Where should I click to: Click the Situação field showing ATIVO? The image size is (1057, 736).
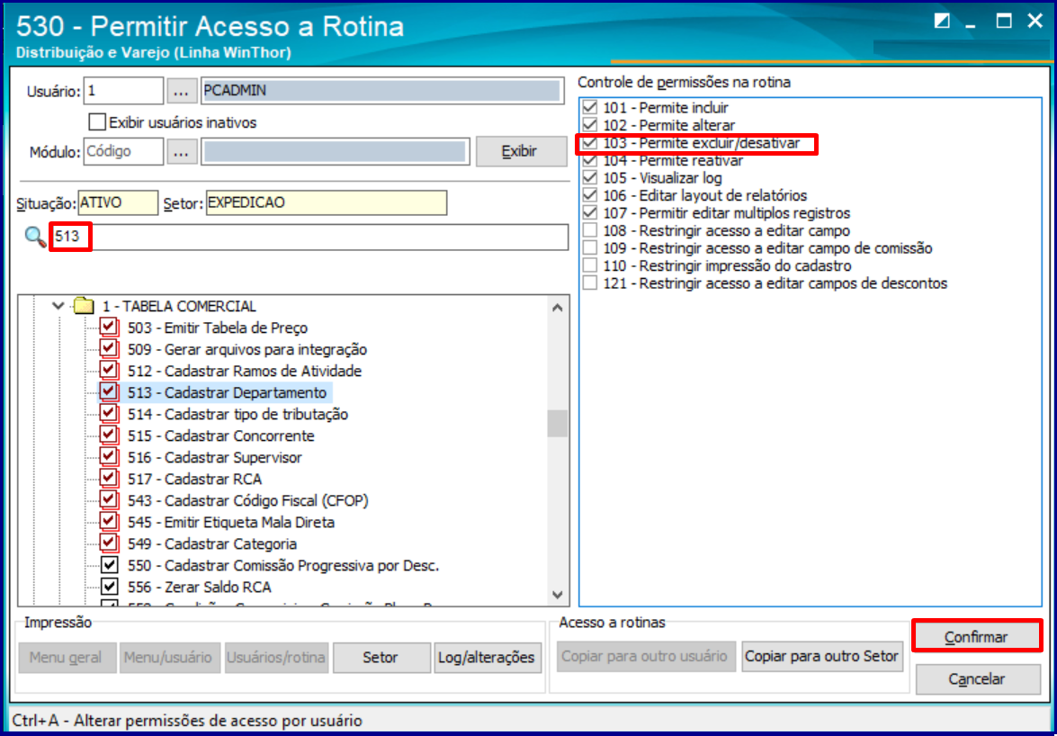pos(118,202)
